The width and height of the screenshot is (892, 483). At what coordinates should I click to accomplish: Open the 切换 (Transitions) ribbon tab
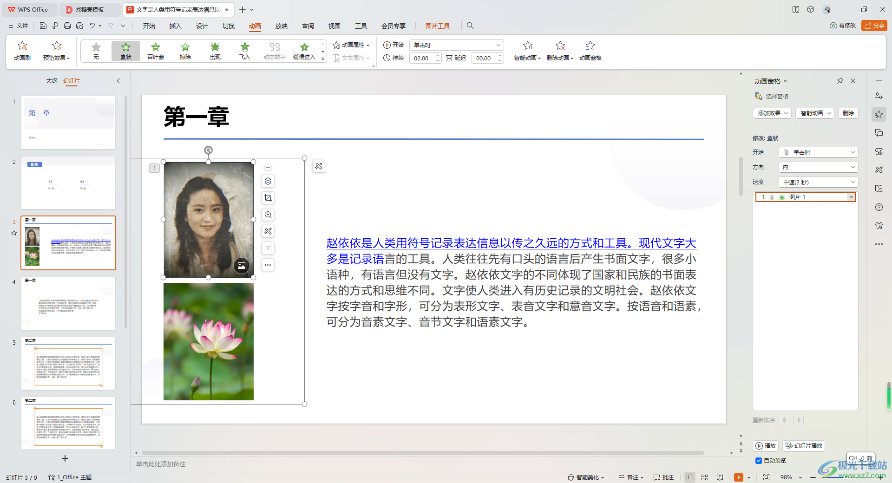(229, 26)
